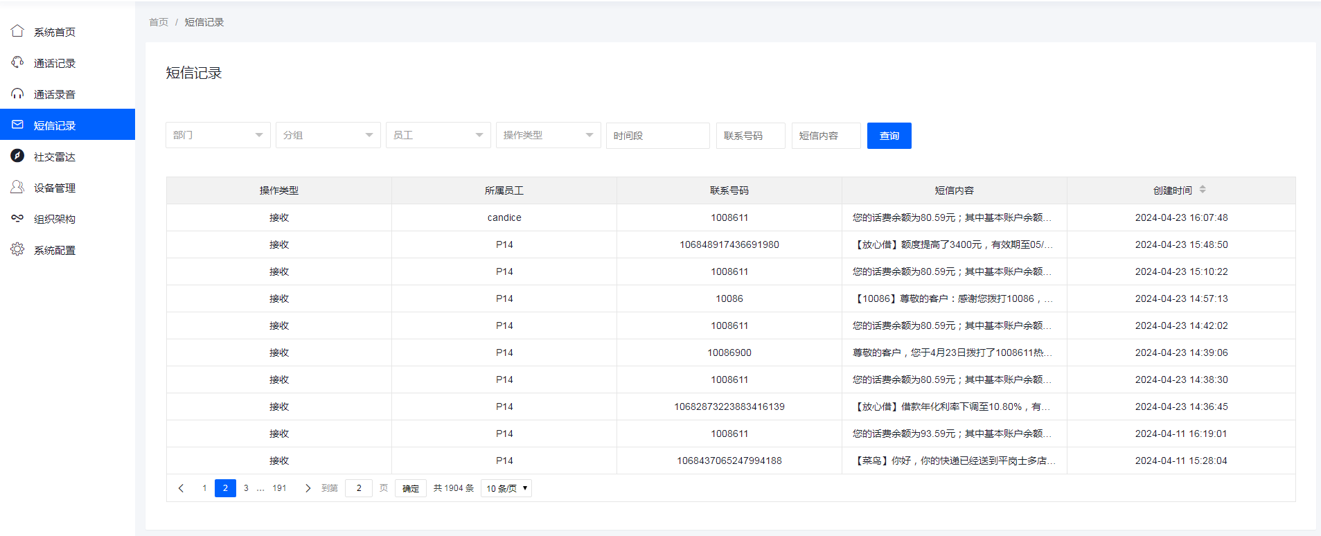Click the gear icon beside 系统配置
The height and width of the screenshot is (536, 1321).
(x=17, y=249)
